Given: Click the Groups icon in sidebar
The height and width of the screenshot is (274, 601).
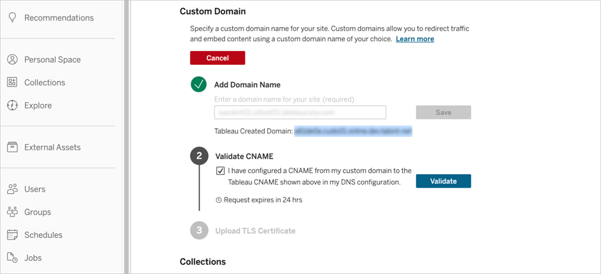Looking at the screenshot, I should 12,212.
